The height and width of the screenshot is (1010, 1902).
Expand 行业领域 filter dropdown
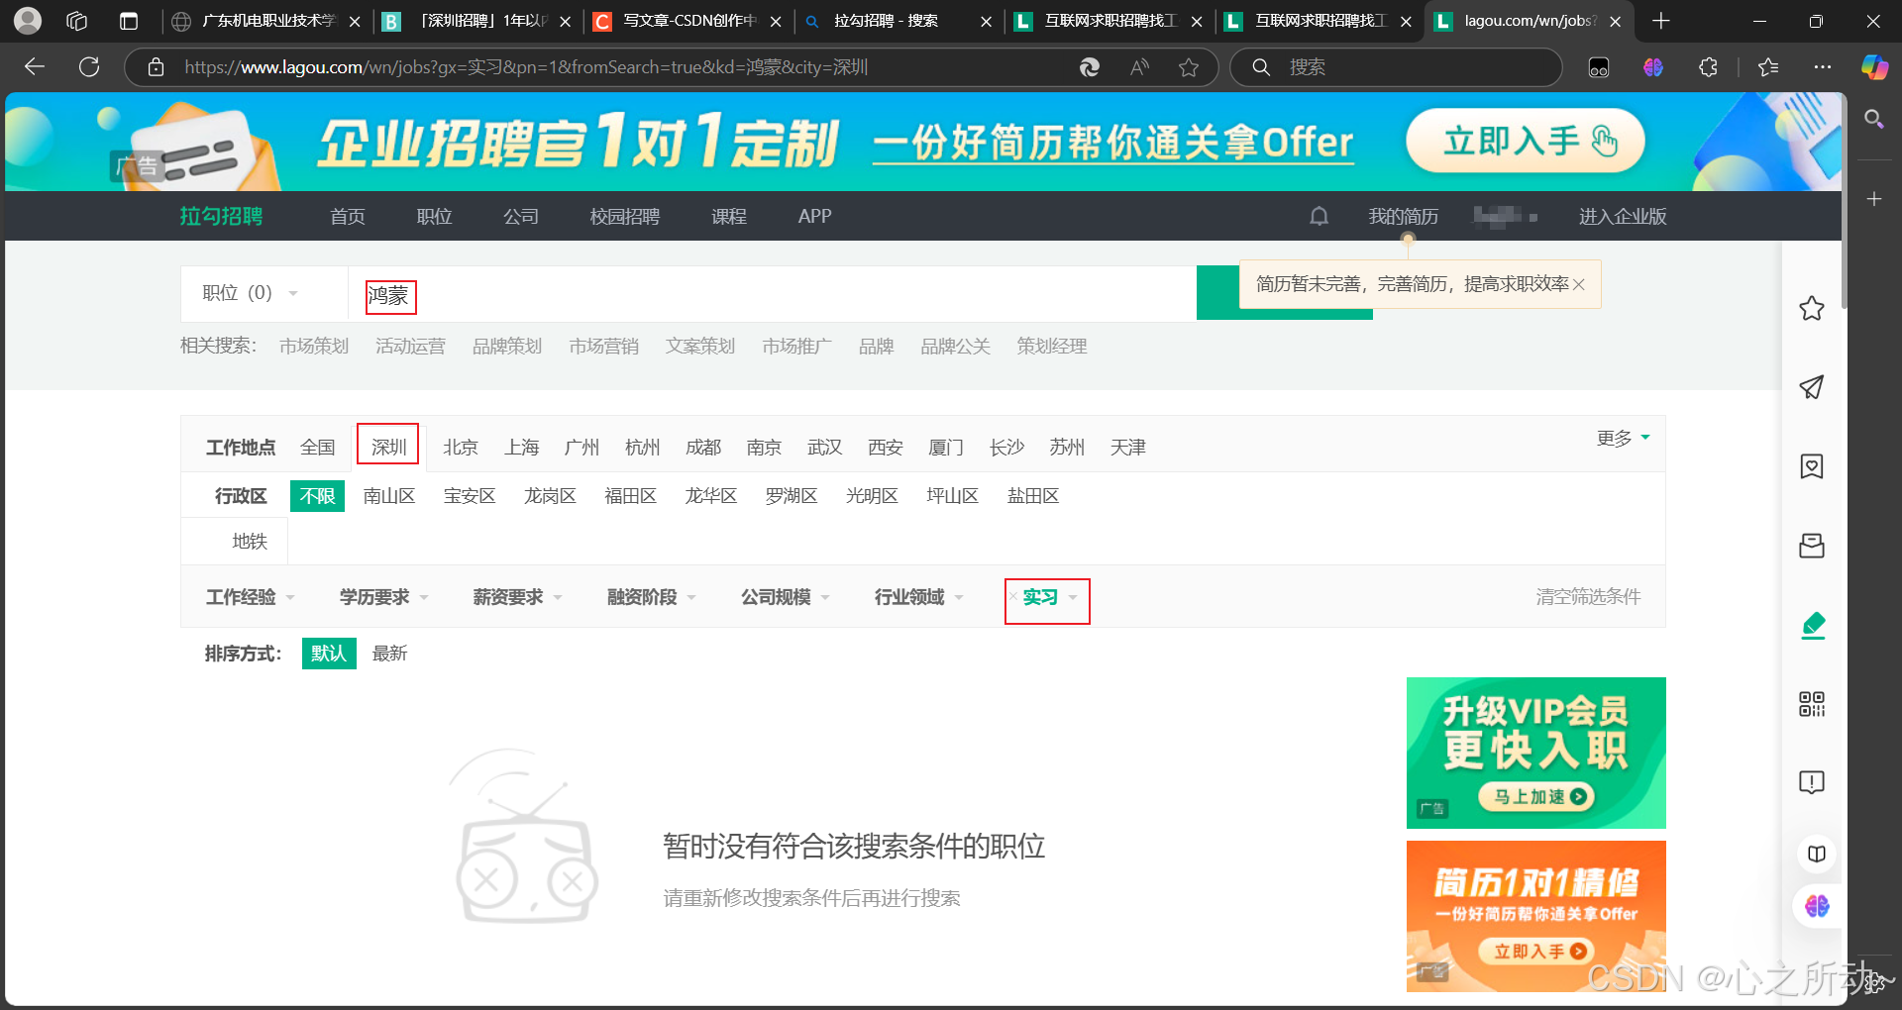pos(919,597)
